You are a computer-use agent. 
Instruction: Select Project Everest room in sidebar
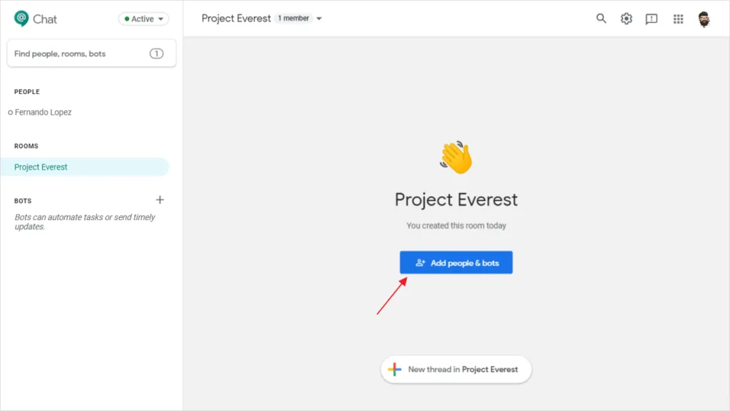point(85,167)
